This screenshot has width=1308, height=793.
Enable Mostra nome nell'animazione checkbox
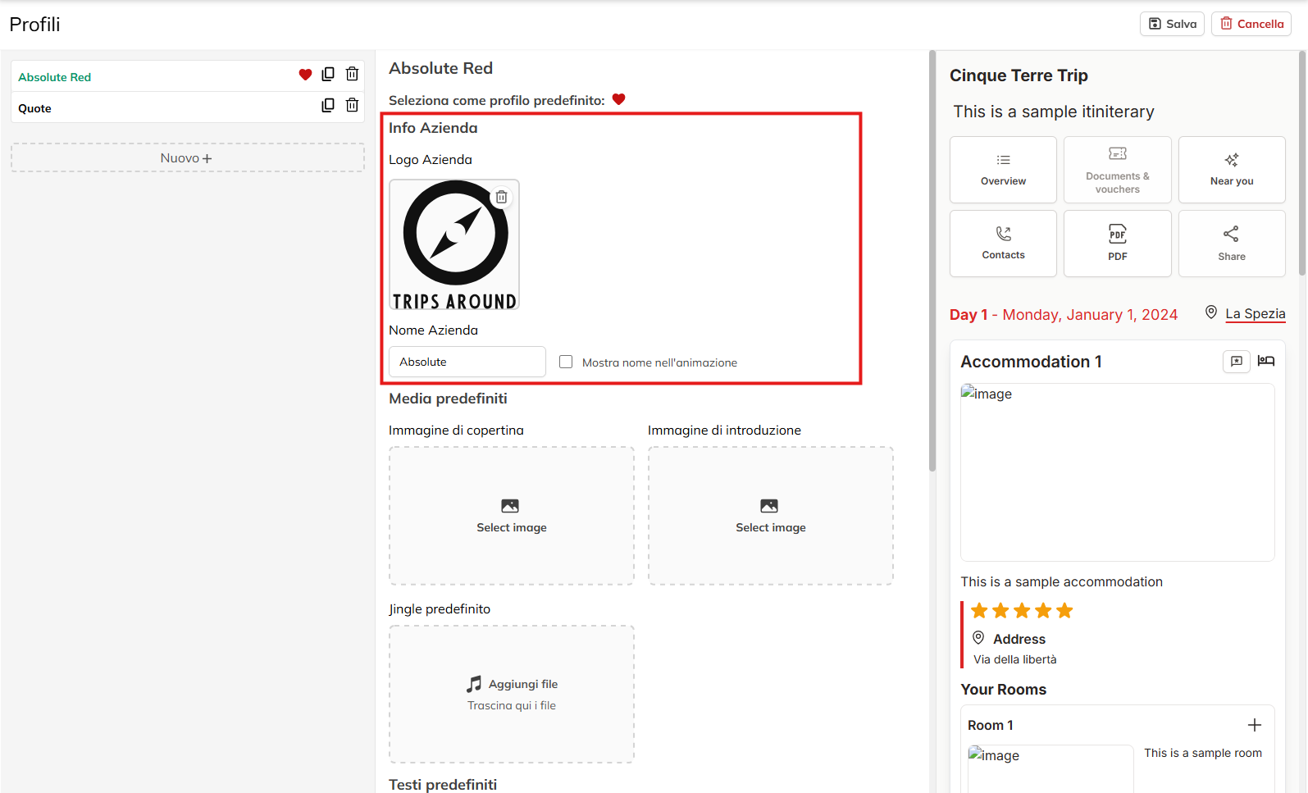pos(566,362)
